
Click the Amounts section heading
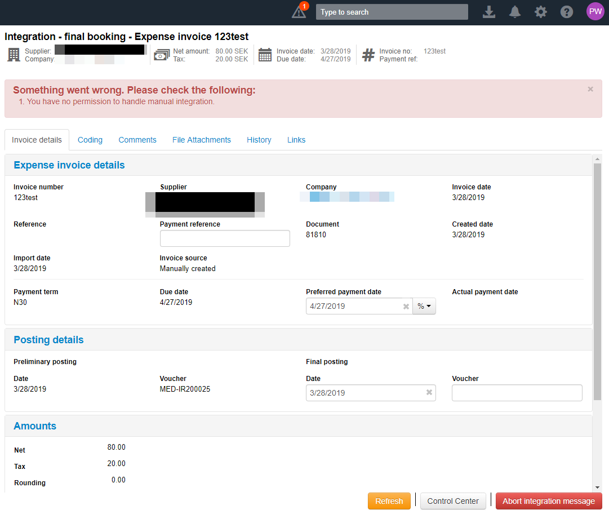(x=35, y=426)
